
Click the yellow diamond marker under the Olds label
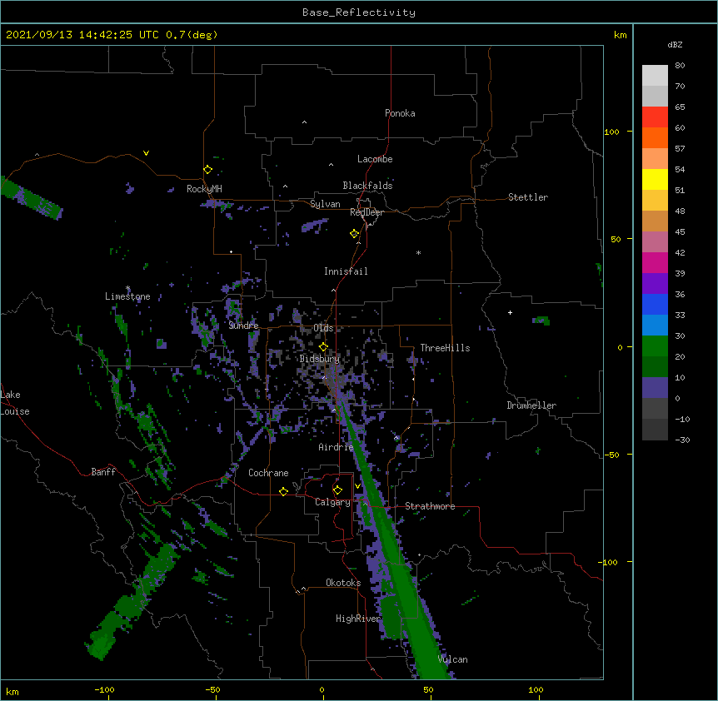[x=323, y=347]
